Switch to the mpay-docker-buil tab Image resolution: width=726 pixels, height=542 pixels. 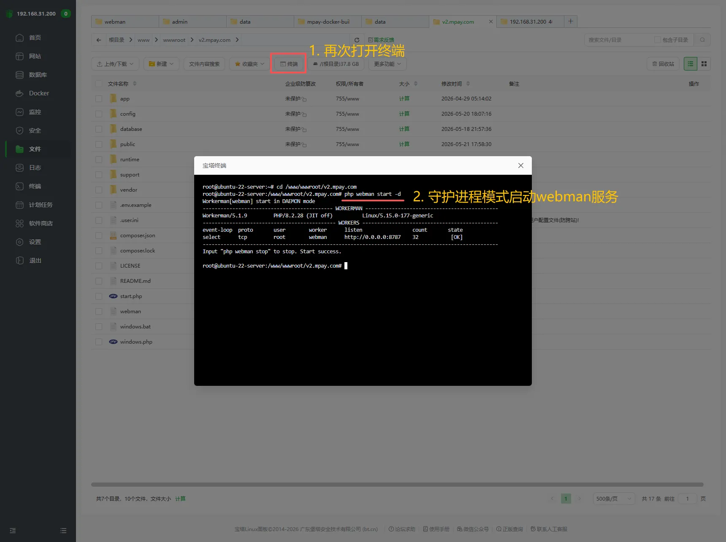coord(328,22)
